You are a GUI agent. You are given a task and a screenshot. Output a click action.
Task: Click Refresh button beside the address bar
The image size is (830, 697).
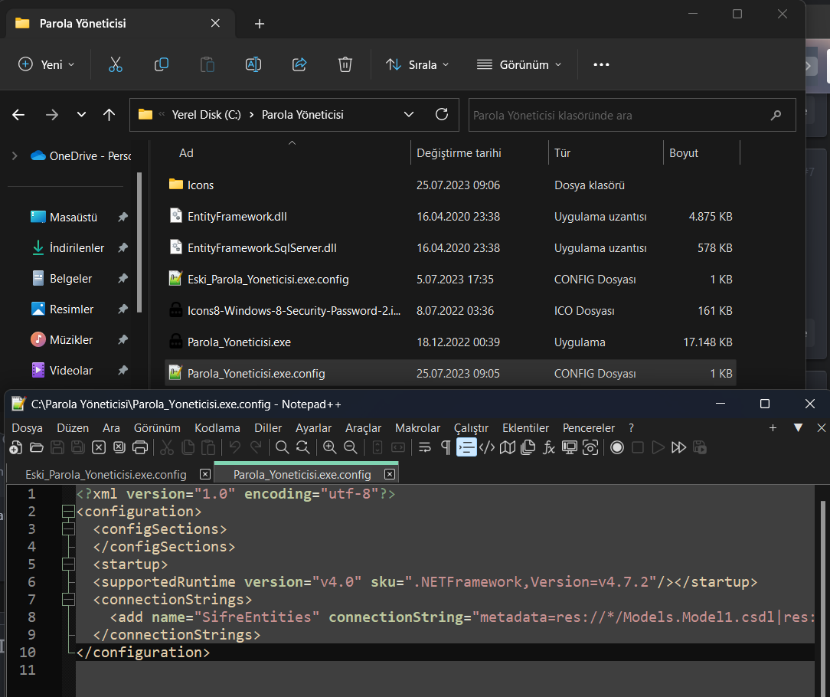(x=441, y=115)
